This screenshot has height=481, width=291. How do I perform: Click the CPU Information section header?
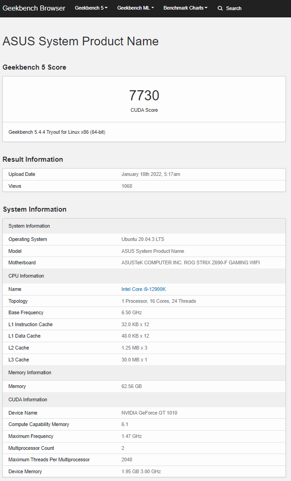click(144, 276)
